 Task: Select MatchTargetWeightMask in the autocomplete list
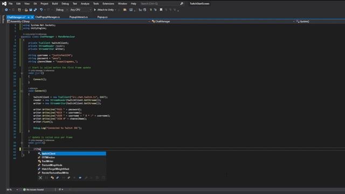(72, 169)
